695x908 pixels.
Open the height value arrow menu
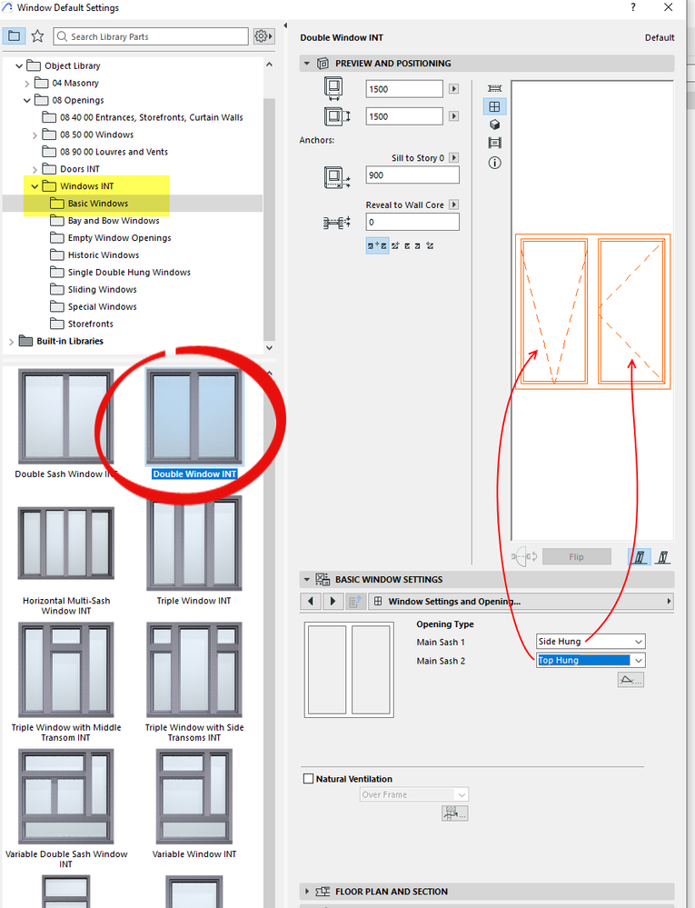point(453,115)
